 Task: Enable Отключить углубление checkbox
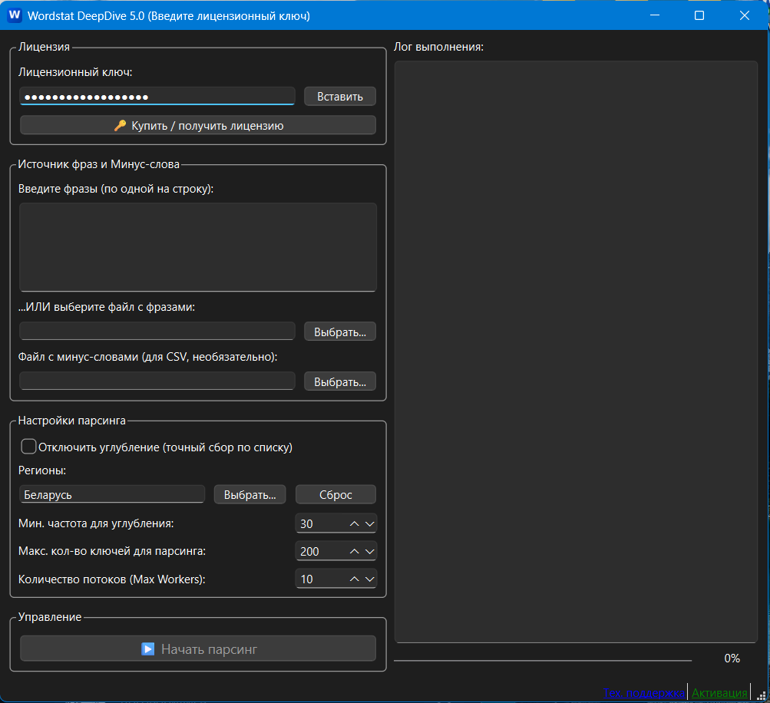(28, 446)
